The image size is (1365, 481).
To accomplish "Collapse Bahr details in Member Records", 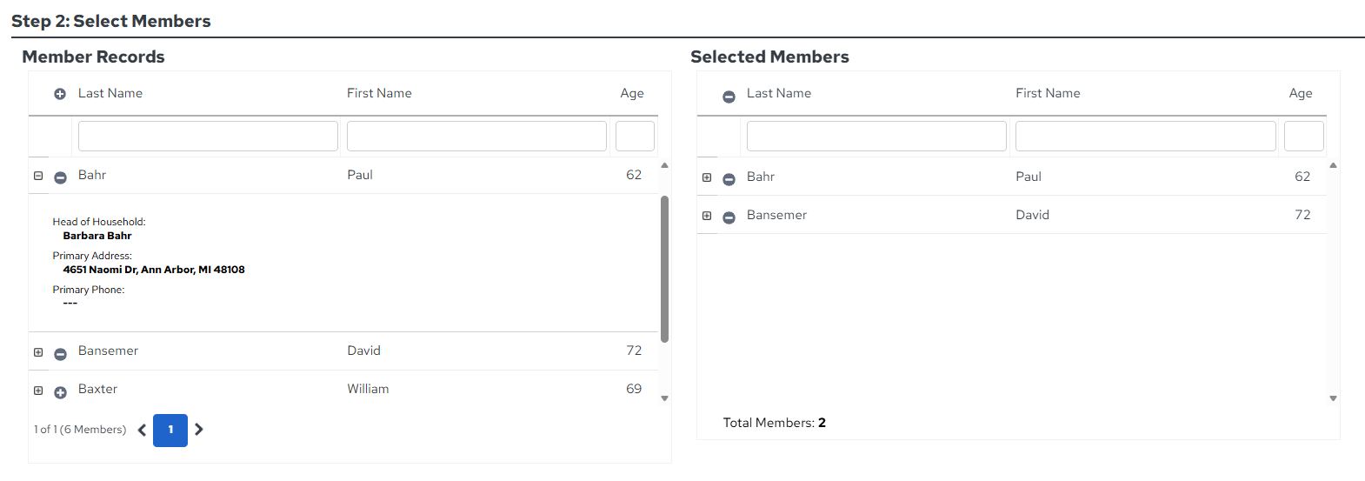I will click(38, 176).
